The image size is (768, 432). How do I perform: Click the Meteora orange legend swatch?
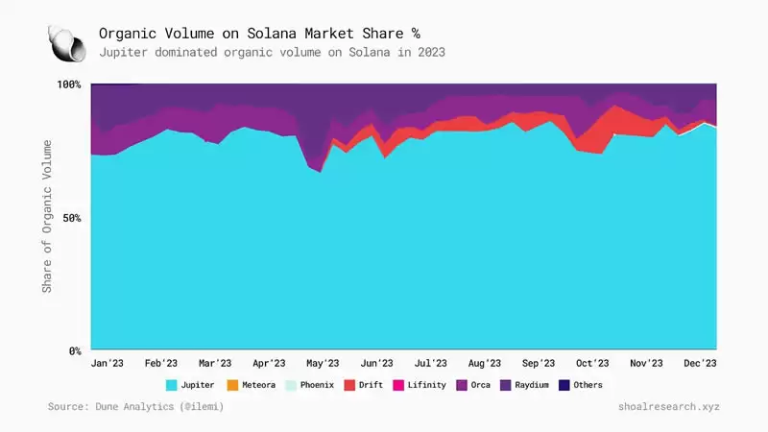[232, 385]
